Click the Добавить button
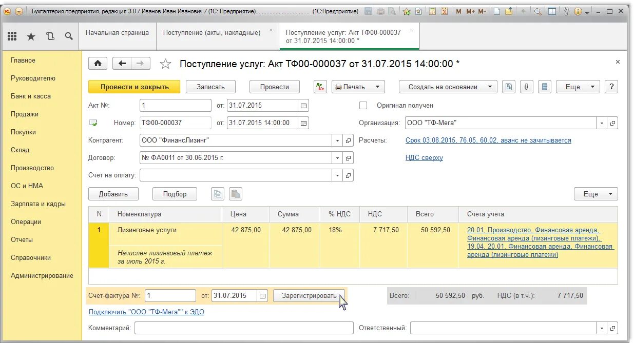The image size is (634, 343). [x=113, y=194]
